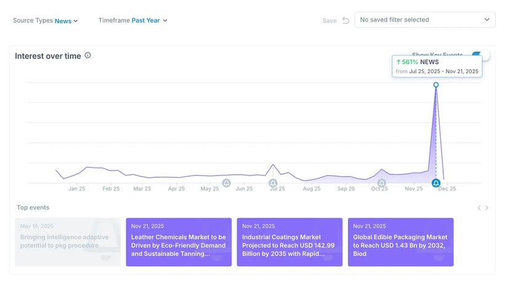Click the Save filter button
Viewport: 506px width, 285px height.
329,21
